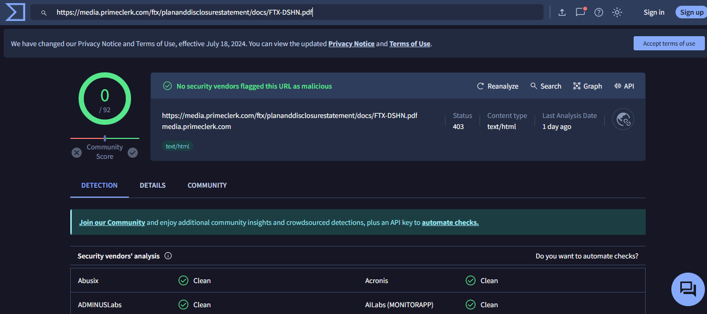Open the Terms of Use link
Screen dimensions: 707x314
(x=410, y=44)
